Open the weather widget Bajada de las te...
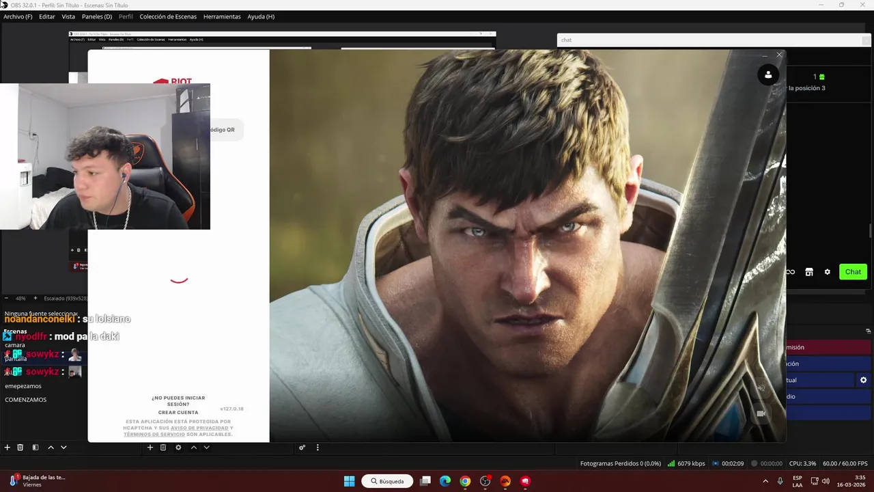Viewport: 874px width, 492px height. click(x=38, y=481)
